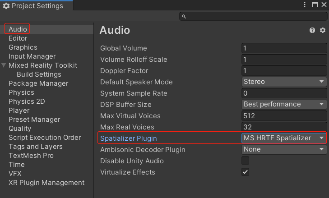Expand the Ambisonic Decoder Plugin dropdown
This screenshot has height=198, width=329.
[284, 149]
